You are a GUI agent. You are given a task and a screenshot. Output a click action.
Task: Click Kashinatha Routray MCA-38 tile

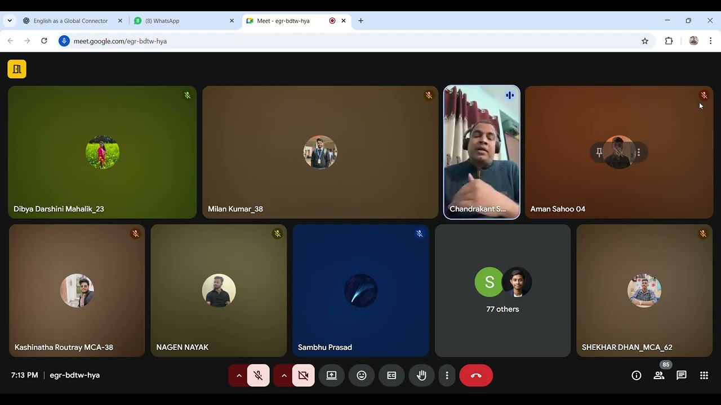click(77, 290)
